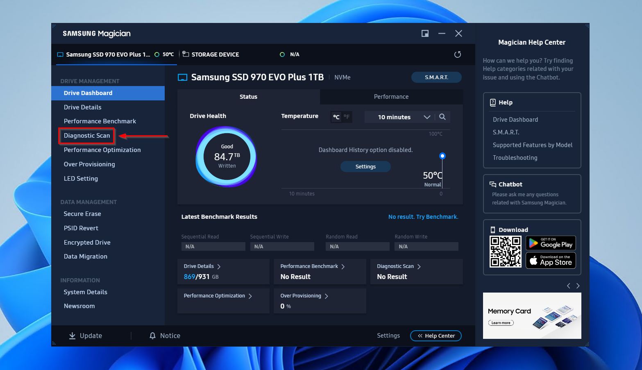Open Diagnostic Scan in the sidebar
This screenshot has width=642, height=370.
pos(87,136)
